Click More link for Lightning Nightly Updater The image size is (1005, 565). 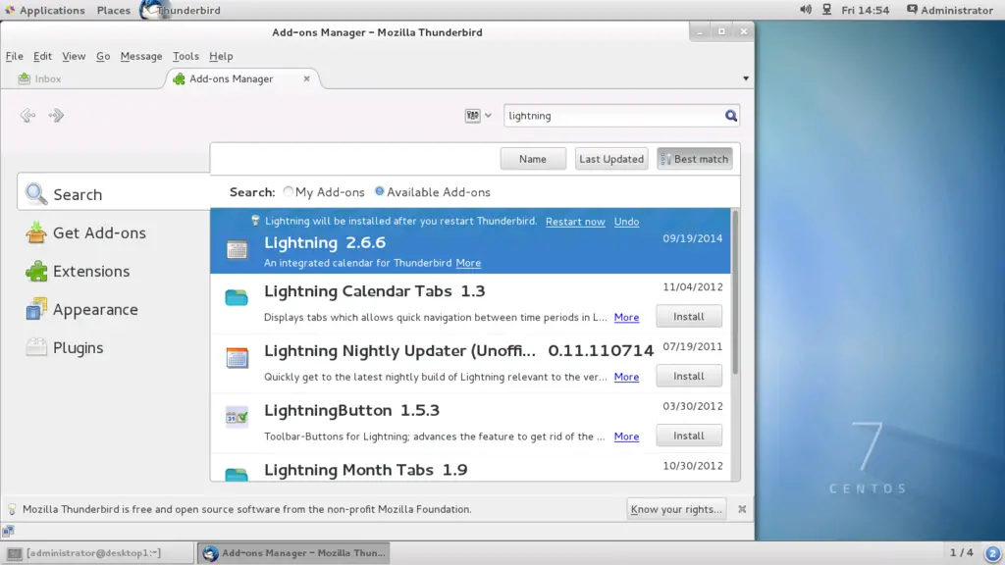tap(626, 377)
